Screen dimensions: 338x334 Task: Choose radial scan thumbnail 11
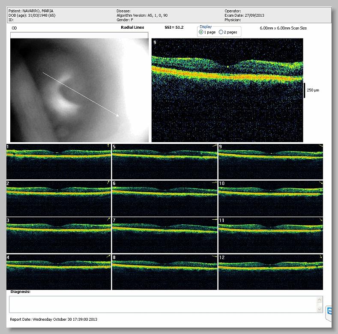tap(271, 235)
